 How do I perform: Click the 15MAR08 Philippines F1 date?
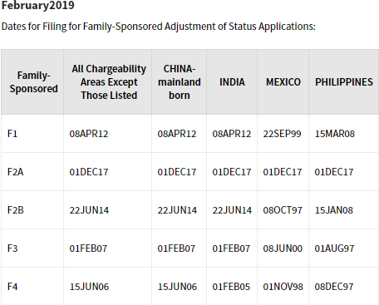(335, 134)
